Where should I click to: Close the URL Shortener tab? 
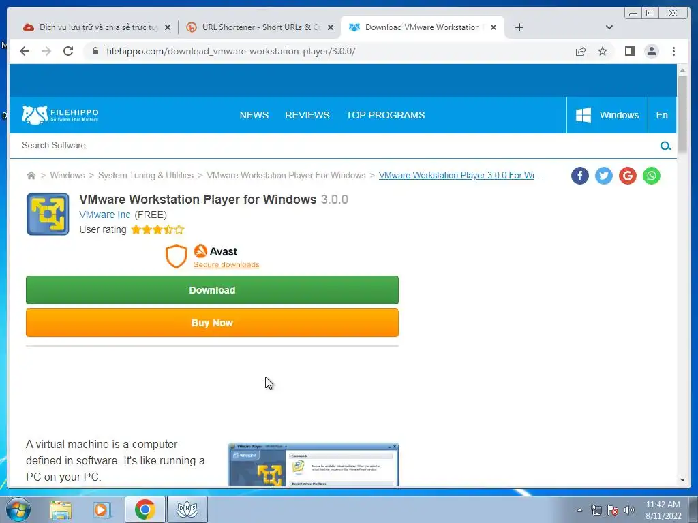click(331, 27)
